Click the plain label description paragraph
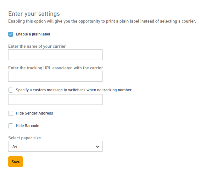The width and height of the screenshot is (201, 172). 102,21
